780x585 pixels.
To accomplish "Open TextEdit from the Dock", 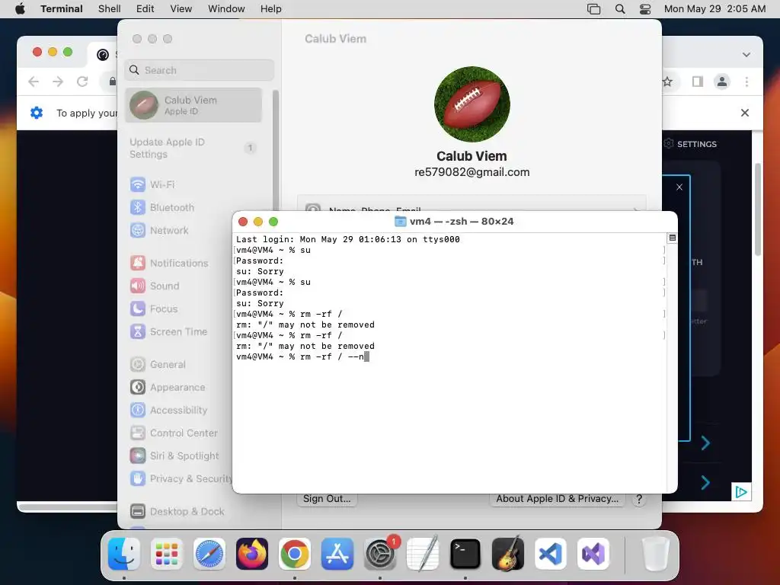I will [x=423, y=554].
